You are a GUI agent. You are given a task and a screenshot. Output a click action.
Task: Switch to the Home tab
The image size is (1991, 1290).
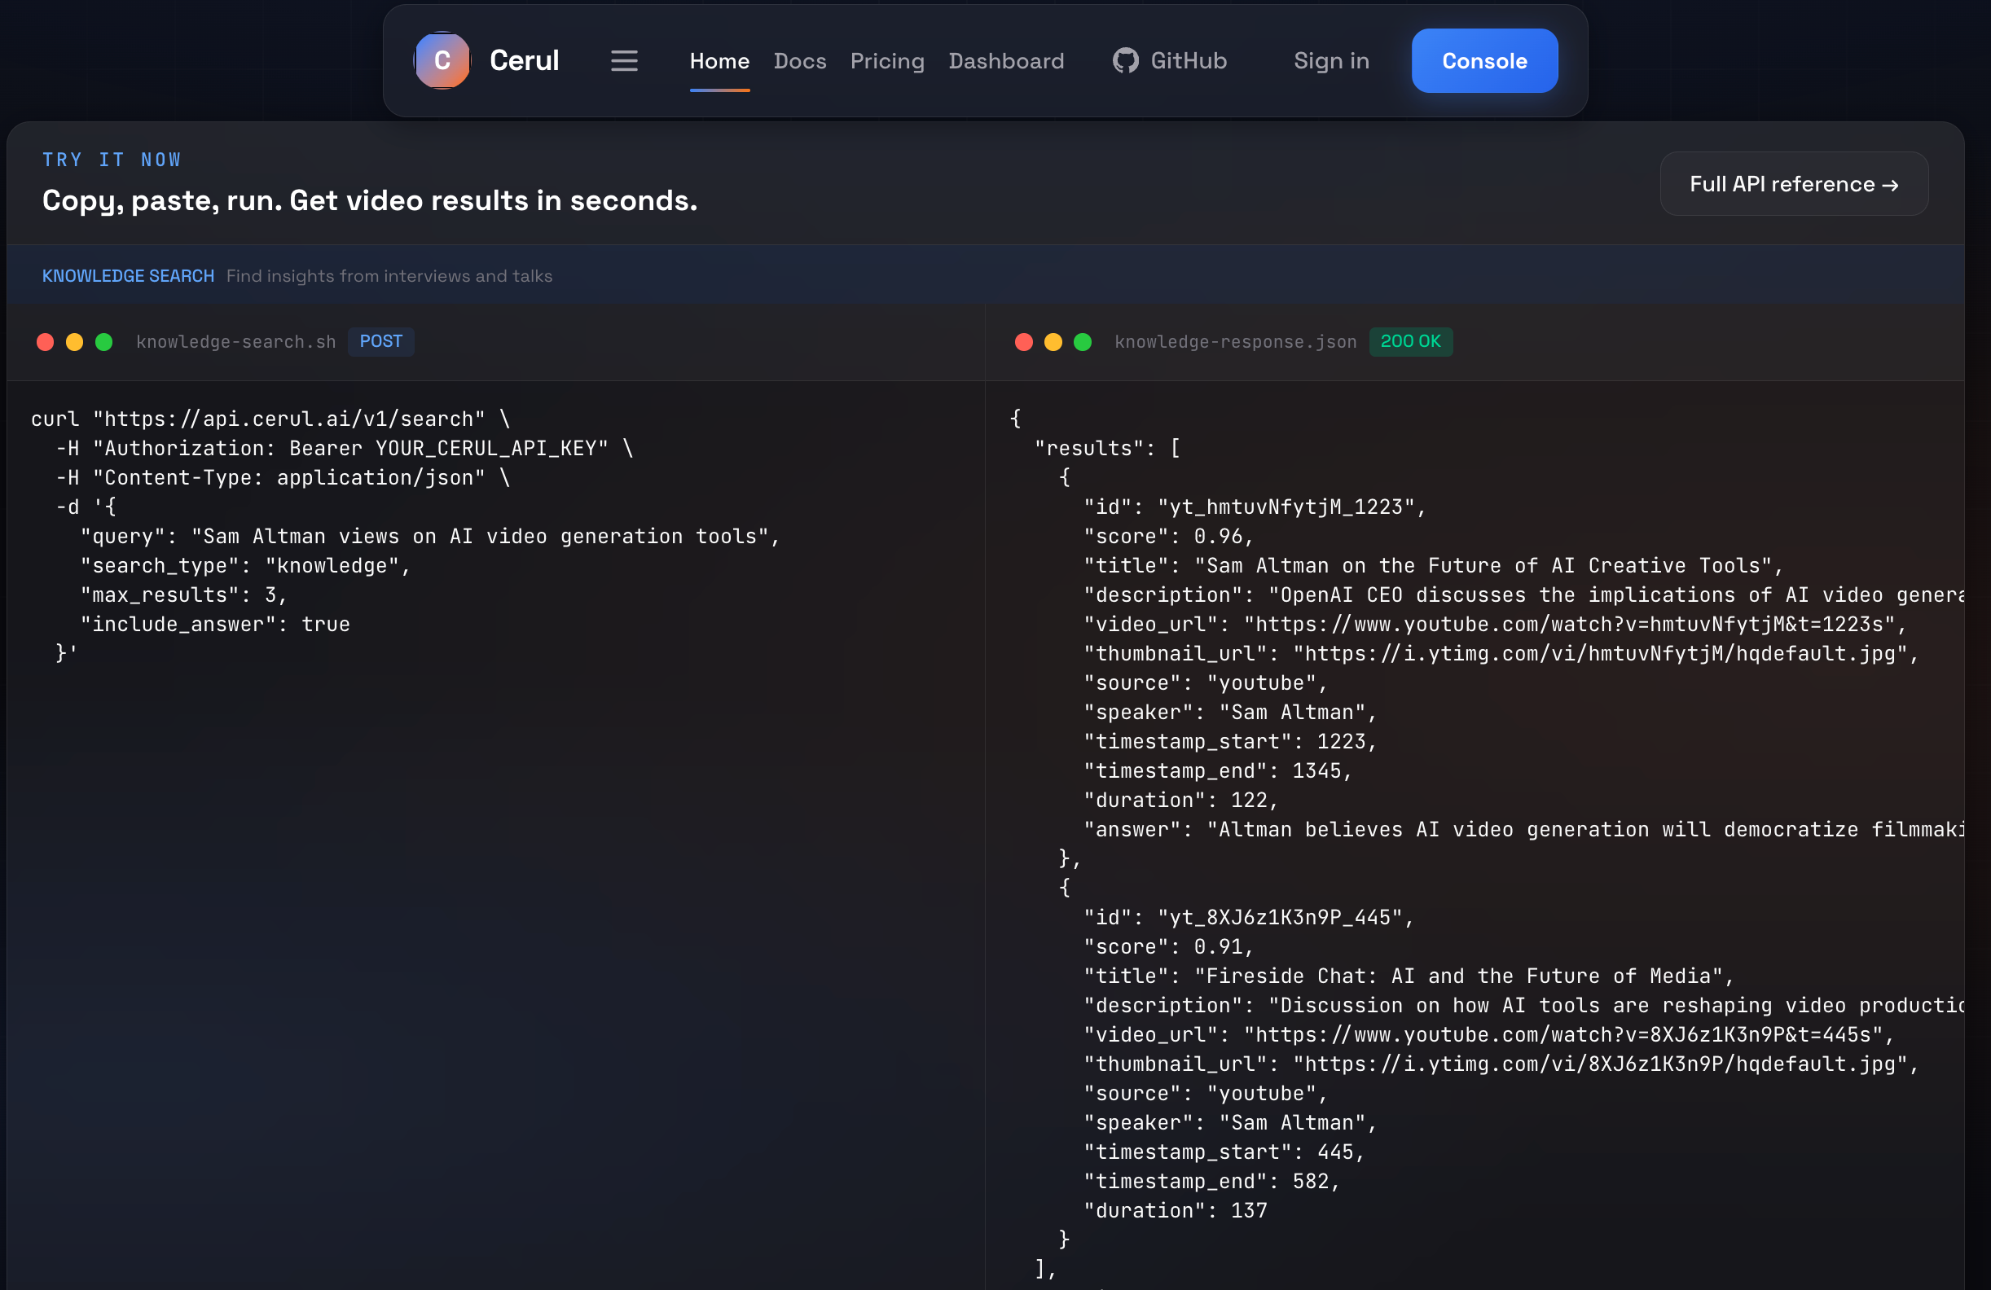719,60
